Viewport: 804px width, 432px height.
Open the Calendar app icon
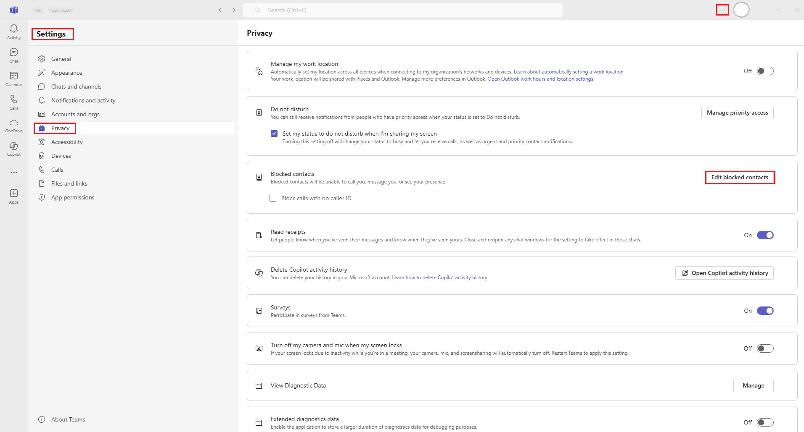[x=14, y=79]
